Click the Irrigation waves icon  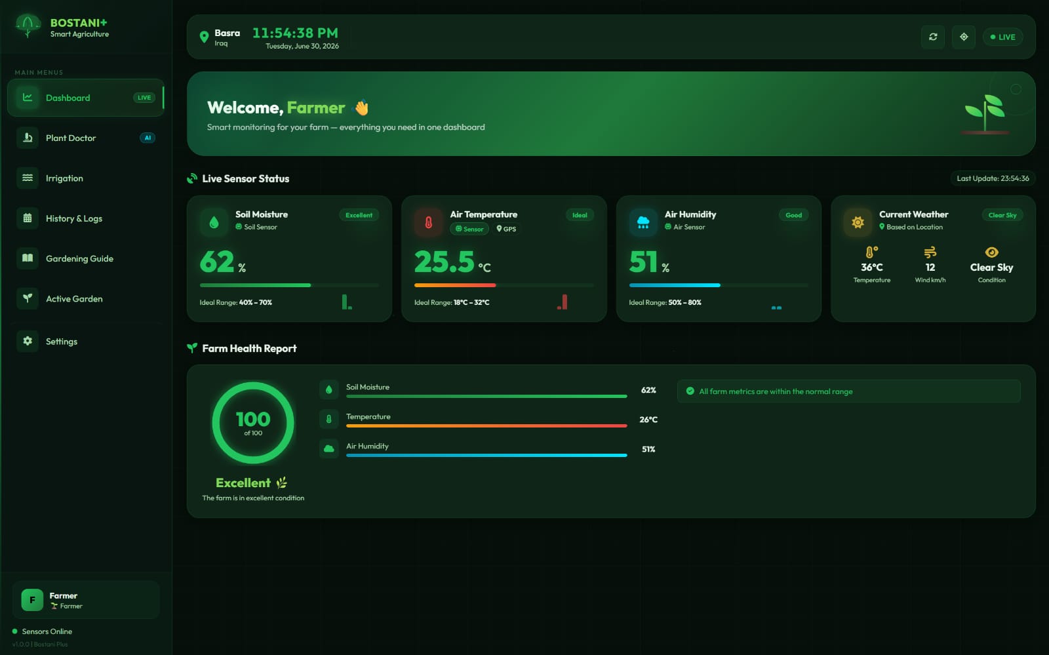[x=28, y=178]
